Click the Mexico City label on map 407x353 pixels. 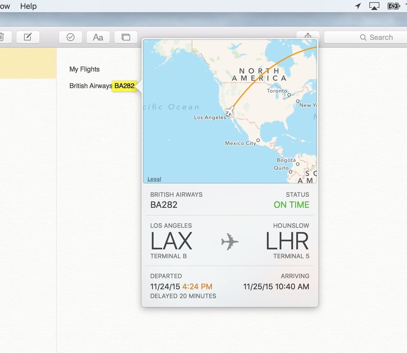240,143
